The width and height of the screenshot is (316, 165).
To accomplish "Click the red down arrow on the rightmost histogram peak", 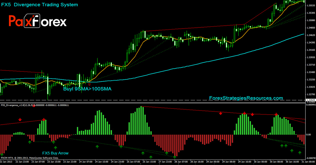I will (x=276, y=114).
